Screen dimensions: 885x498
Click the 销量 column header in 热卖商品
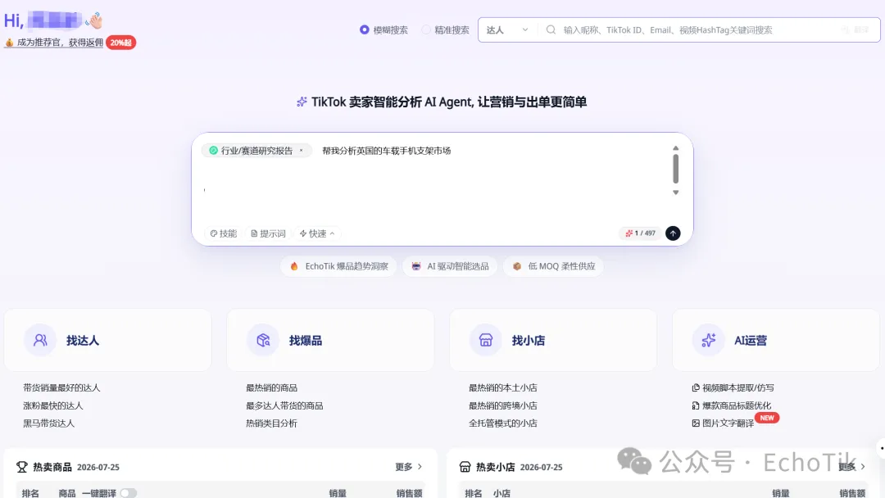[x=338, y=493]
